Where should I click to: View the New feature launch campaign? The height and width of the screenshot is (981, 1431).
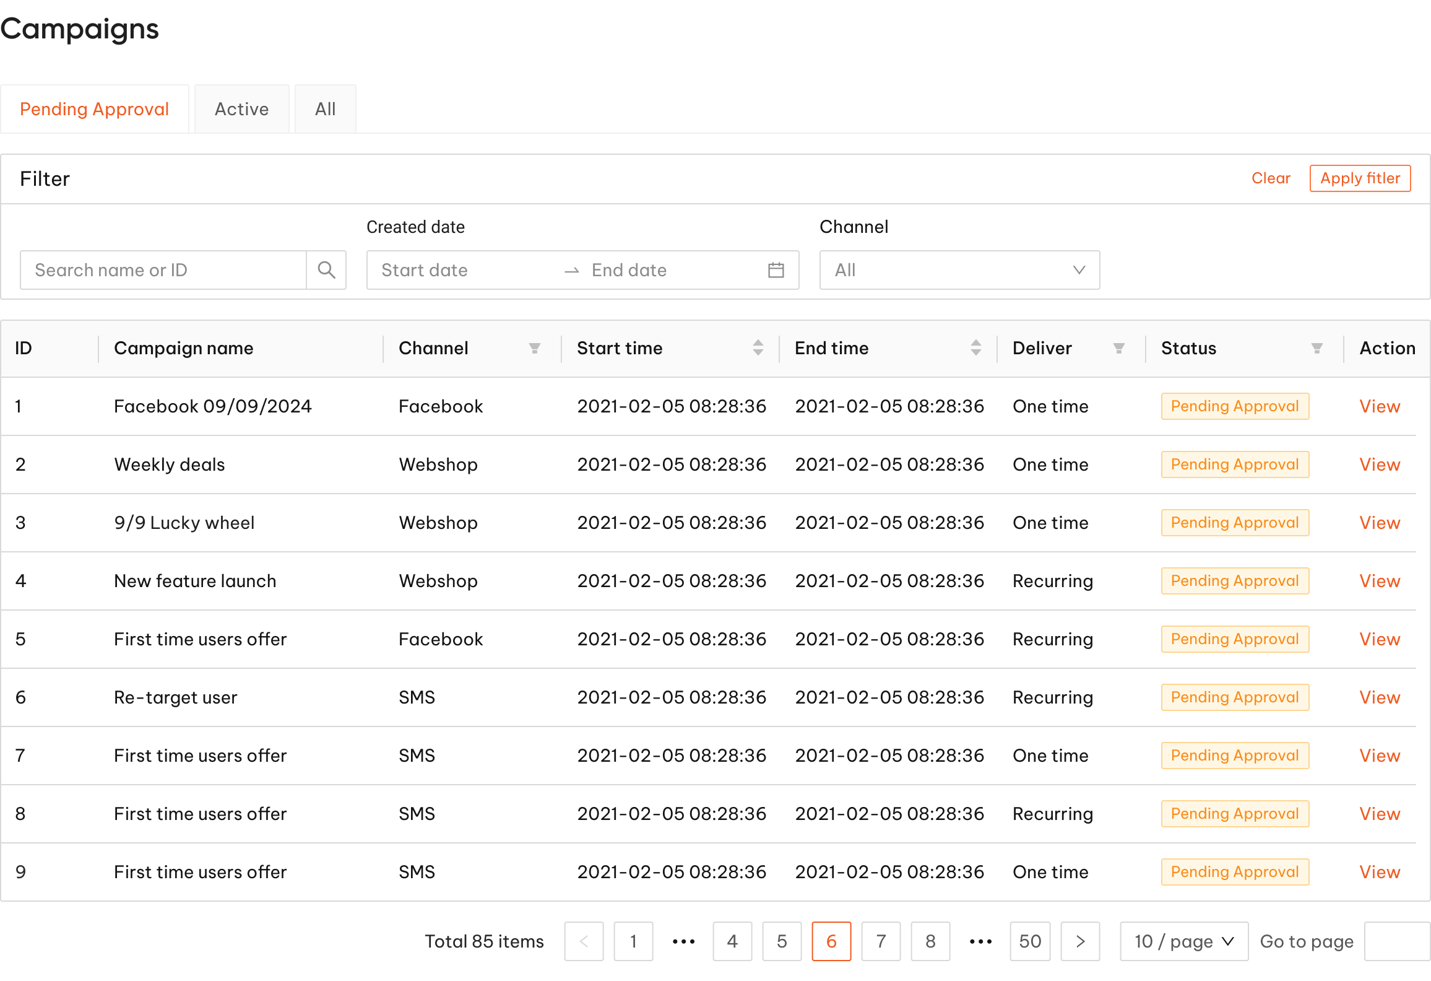(x=1380, y=581)
